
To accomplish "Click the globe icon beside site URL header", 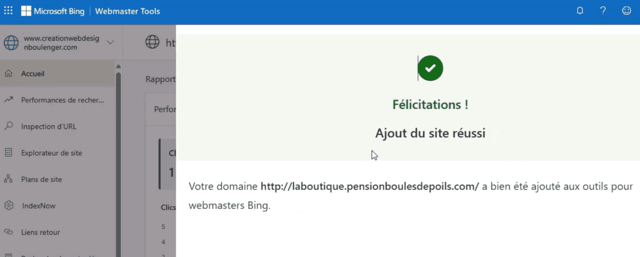I will pyautogui.click(x=152, y=42).
